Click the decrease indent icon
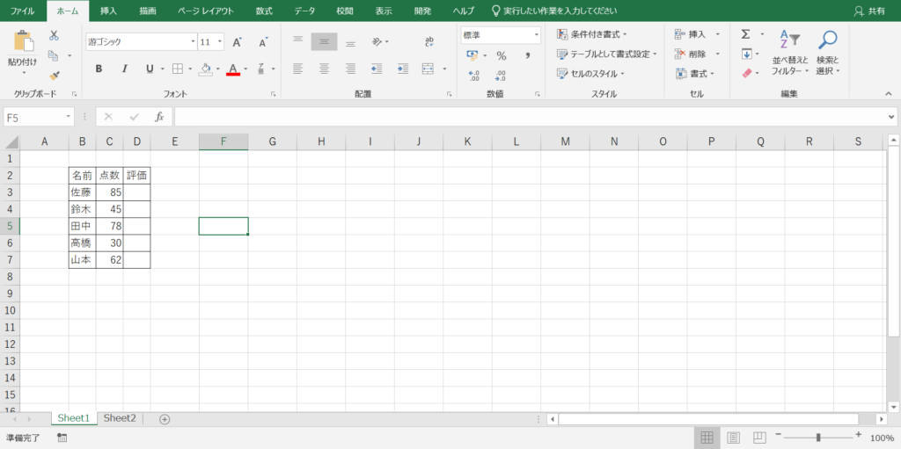Image resolution: width=901 pixels, height=449 pixels. [x=377, y=69]
